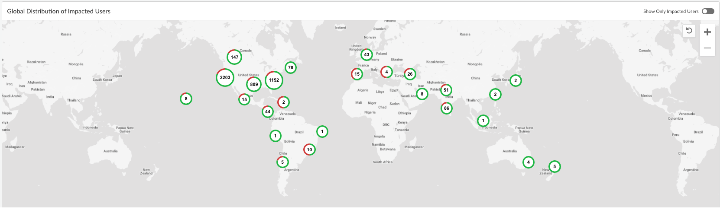
Task: Select the 2 users cluster near South Korea
Action: [x=516, y=80]
